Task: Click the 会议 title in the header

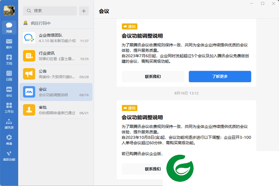Action: (104, 11)
